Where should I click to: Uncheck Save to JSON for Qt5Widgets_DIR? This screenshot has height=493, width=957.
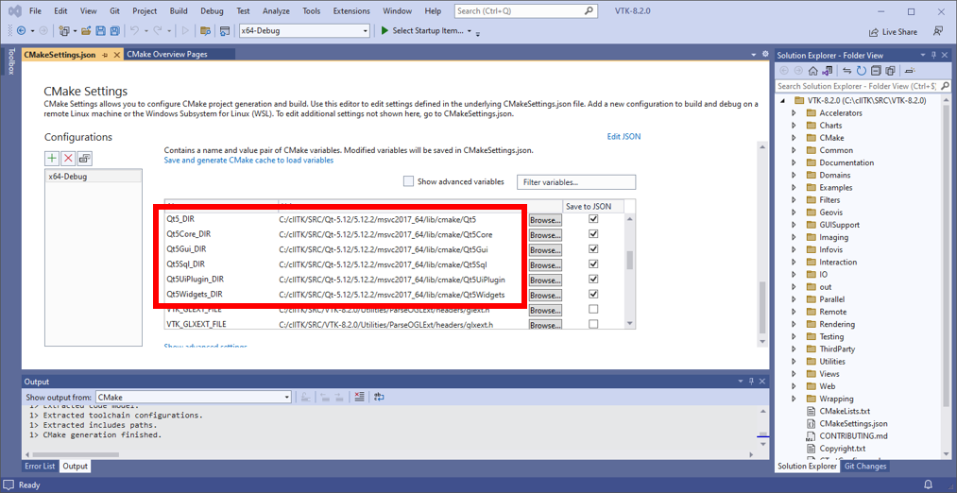point(592,294)
